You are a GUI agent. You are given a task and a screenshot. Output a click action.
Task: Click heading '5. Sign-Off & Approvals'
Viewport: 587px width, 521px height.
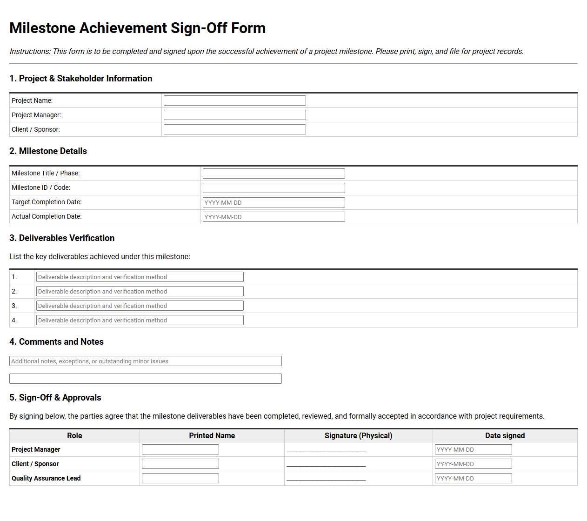[x=55, y=398]
